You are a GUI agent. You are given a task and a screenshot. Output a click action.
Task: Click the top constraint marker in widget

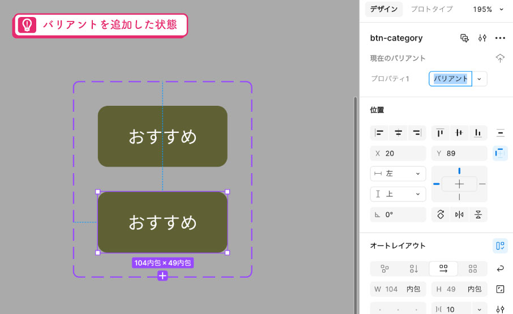[x=459, y=171]
